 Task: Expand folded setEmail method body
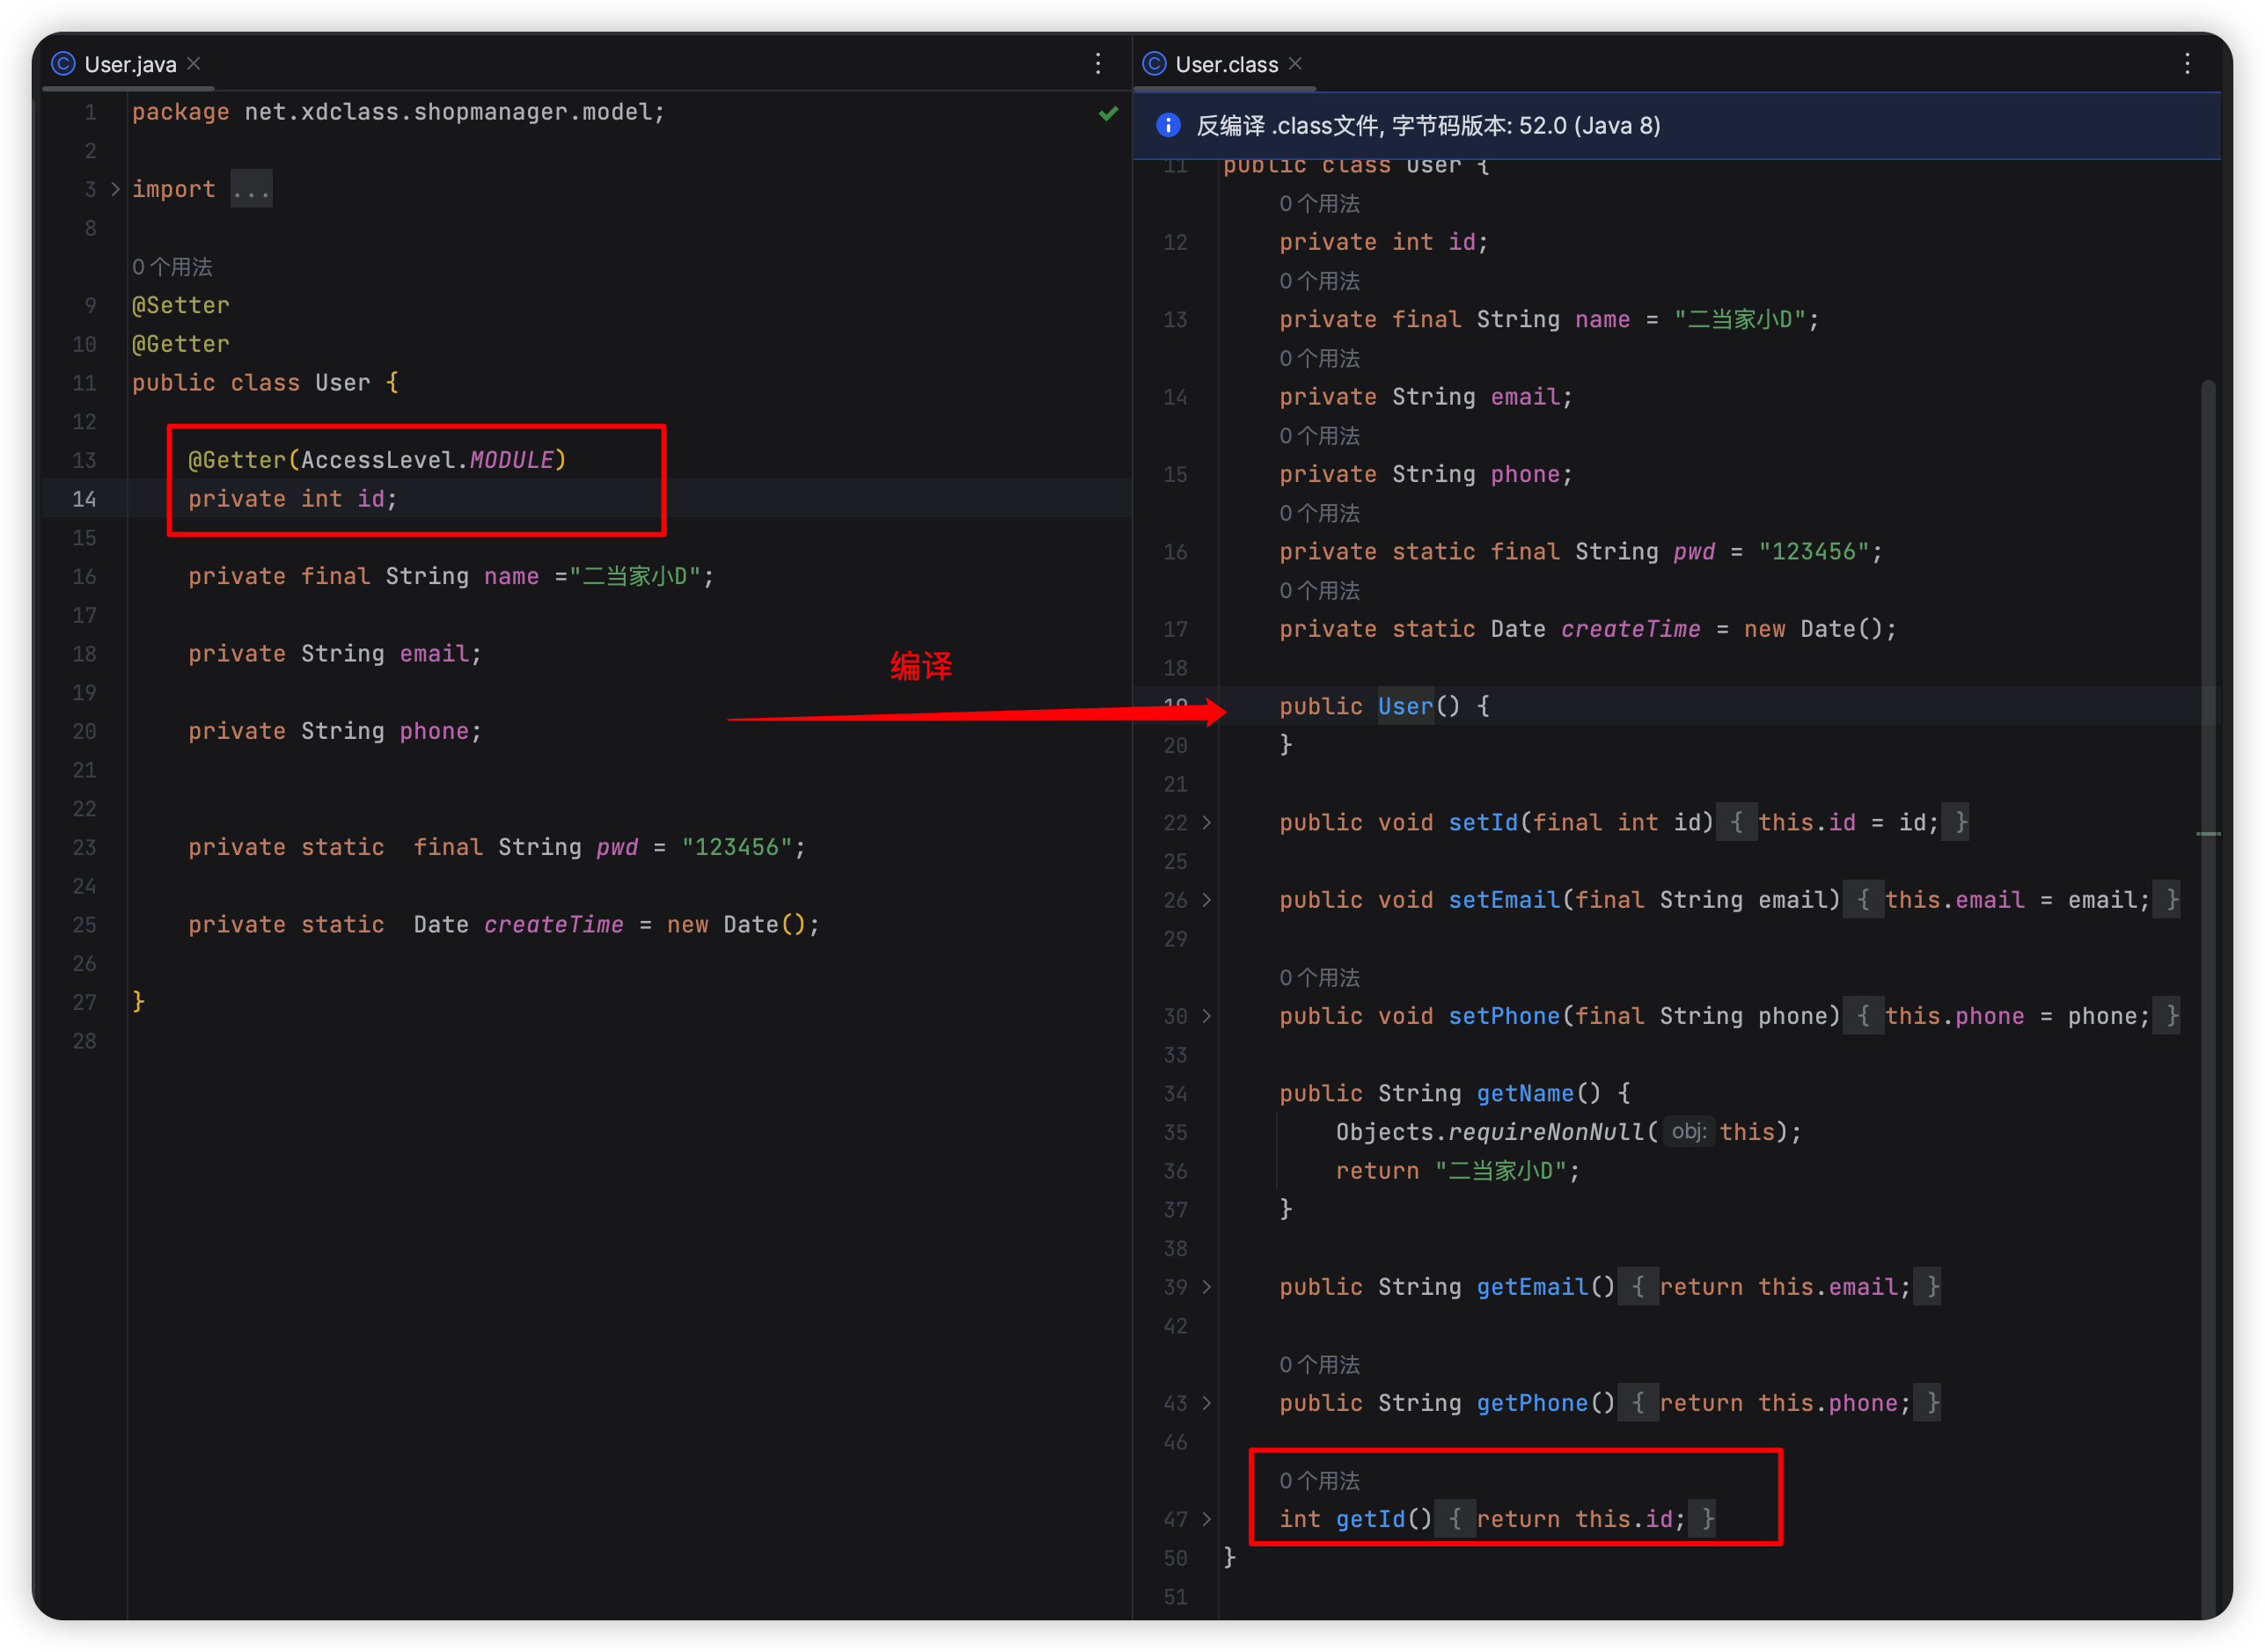tap(1206, 900)
